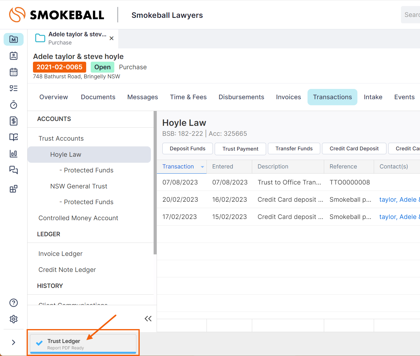The image size is (420, 356).
Task: Select Hoyle Law trust account
Action: 89,155
